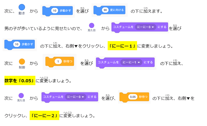This screenshot has height=126, width=207.
Task: Click the highlighted 数字を「0.05」 text
Action: (20, 81)
